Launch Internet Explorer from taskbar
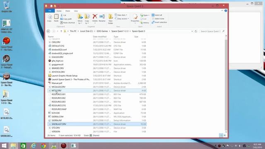The image size is (265, 149). (x=33, y=146)
